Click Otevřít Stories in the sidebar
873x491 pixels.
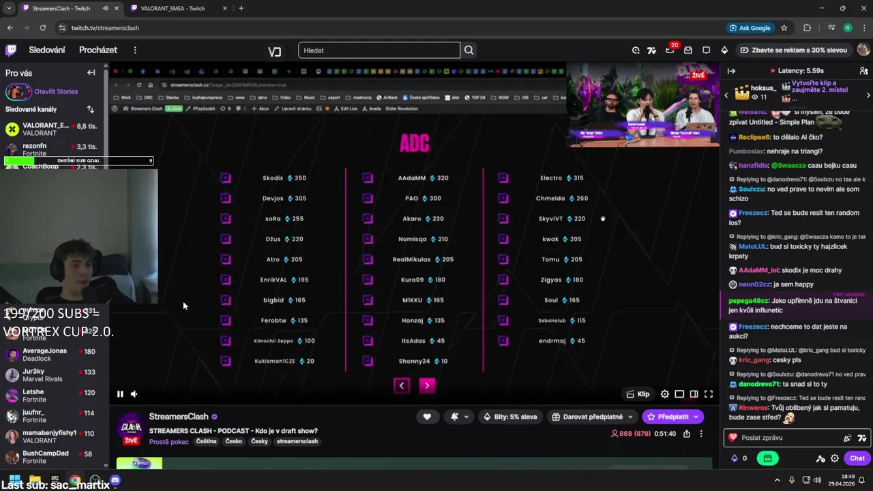(56, 91)
